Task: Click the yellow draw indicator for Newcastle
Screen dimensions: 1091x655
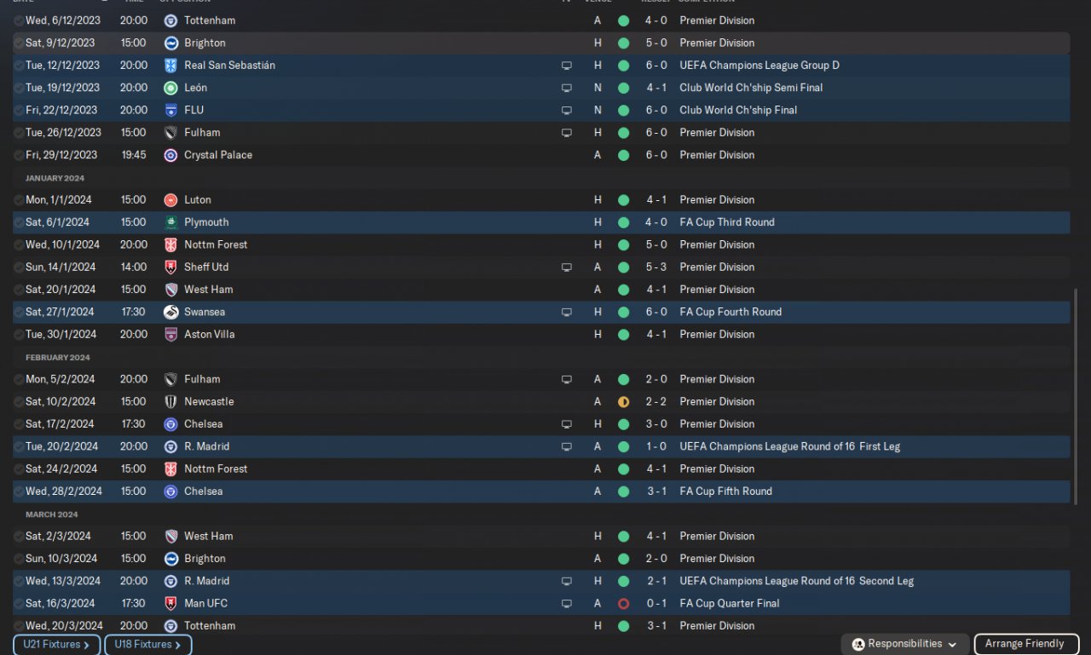Action: [623, 402]
